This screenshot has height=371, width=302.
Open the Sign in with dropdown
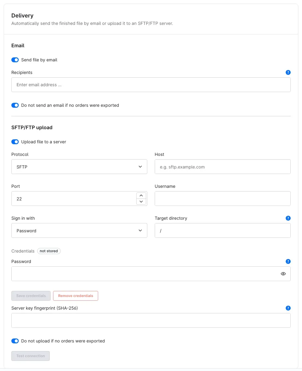tap(79, 230)
